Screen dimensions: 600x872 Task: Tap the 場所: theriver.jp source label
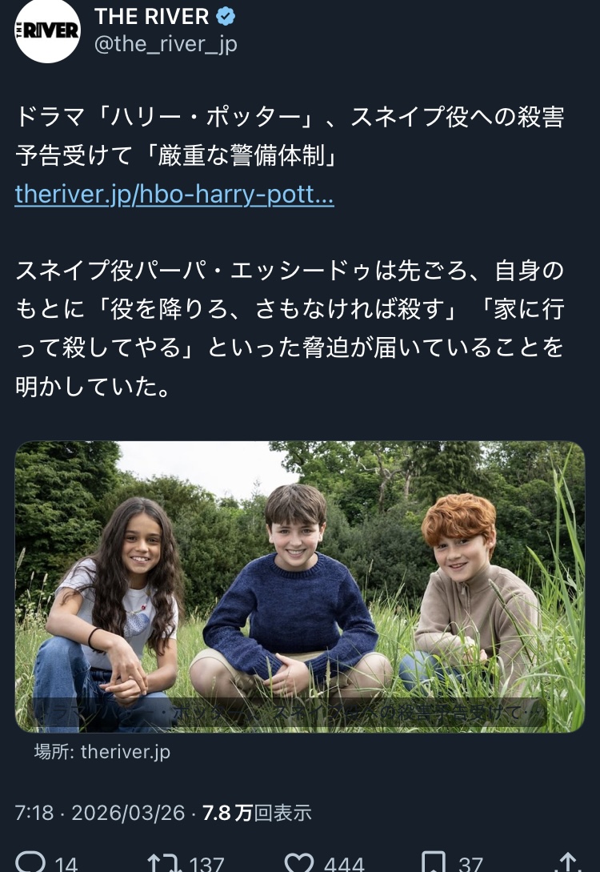point(102,752)
